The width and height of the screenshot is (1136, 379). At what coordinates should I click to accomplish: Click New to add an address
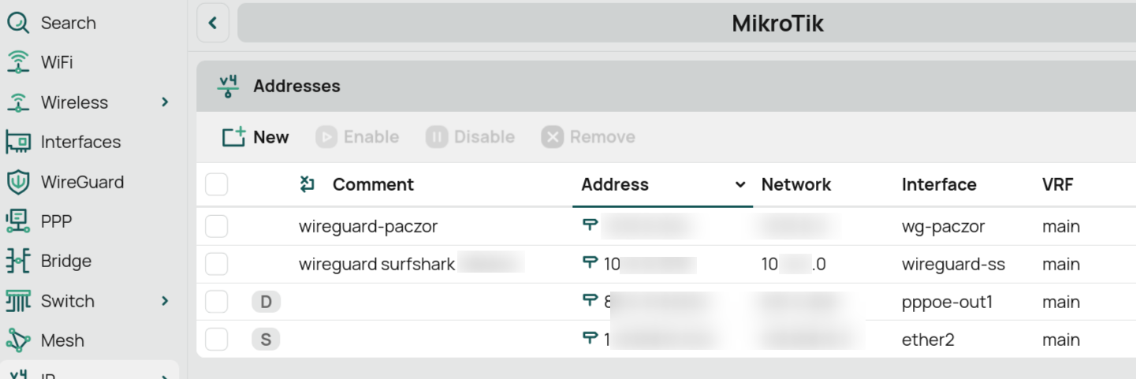tap(256, 137)
